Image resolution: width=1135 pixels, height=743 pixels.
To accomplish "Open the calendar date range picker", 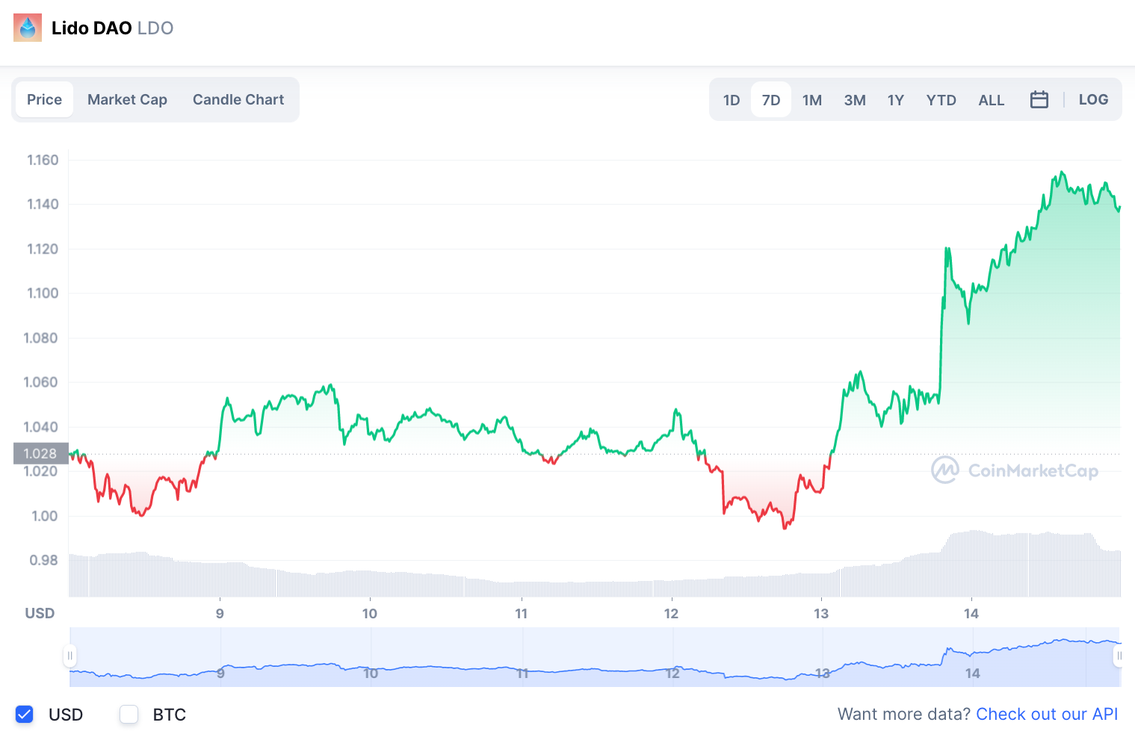I will pyautogui.click(x=1039, y=99).
